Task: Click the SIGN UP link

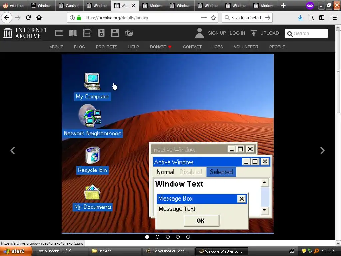Action: [x=217, y=33]
